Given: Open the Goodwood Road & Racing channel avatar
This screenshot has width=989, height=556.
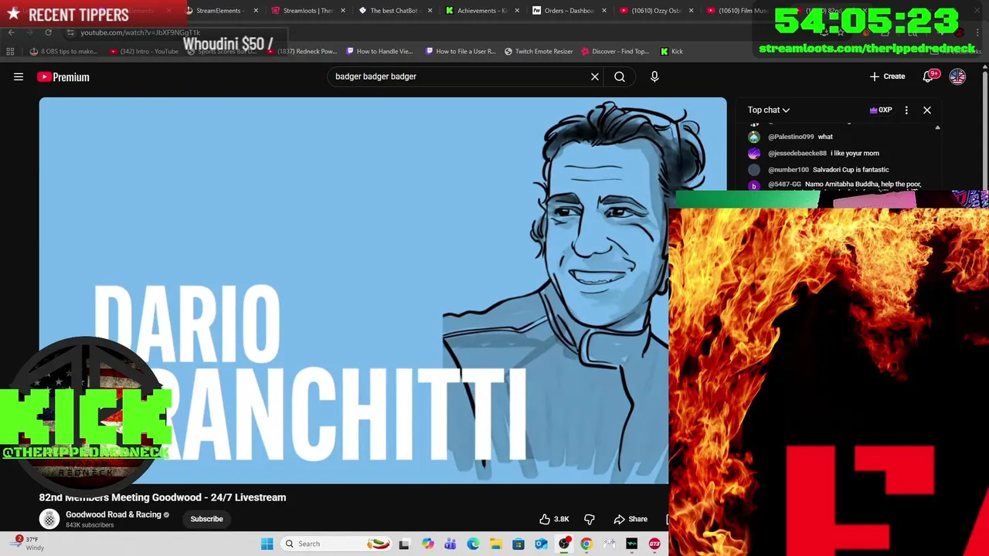Looking at the screenshot, I should point(49,519).
